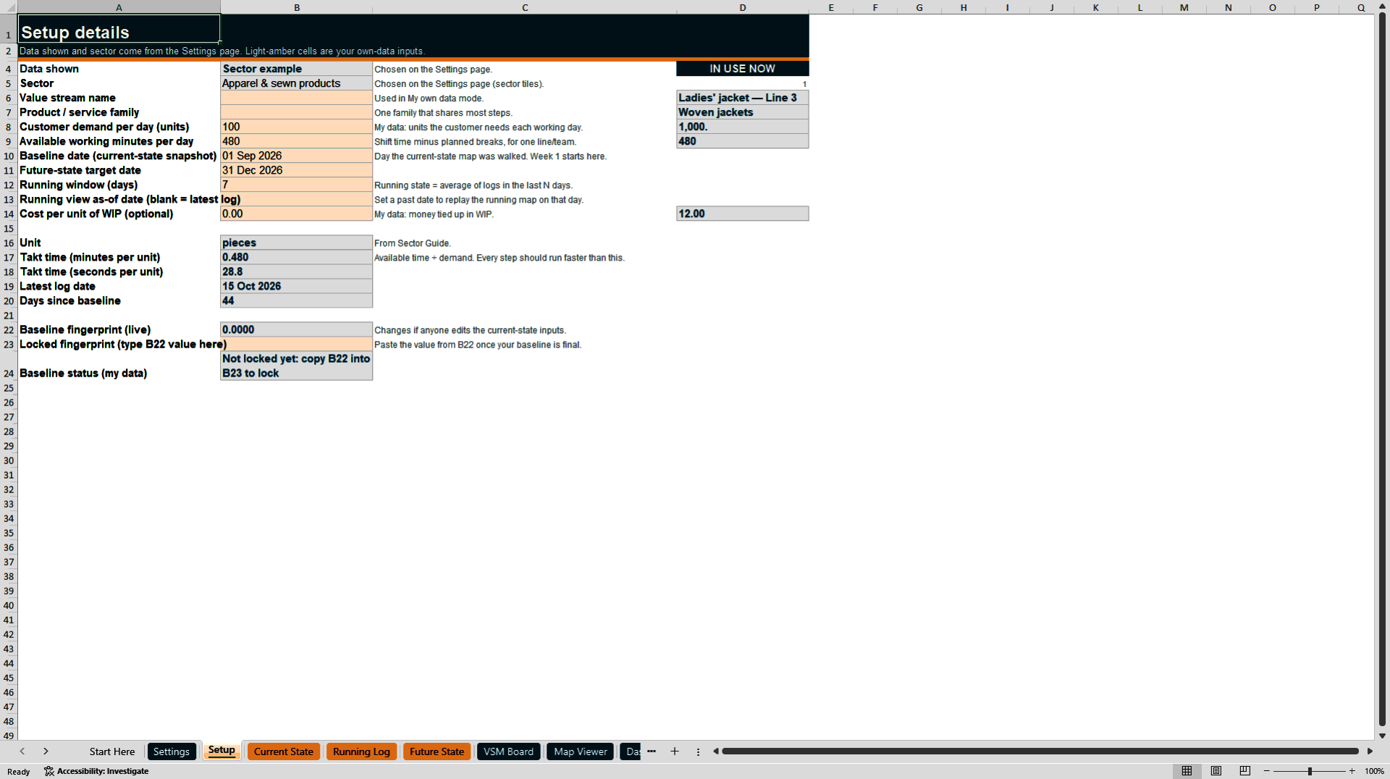Select the Takt time (minutes per unit) label
Image resolution: width=1390 pixels, height=779 pixels.
[90, 257]
